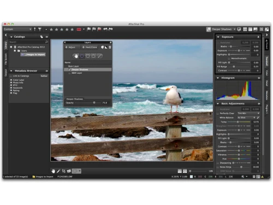Enable the B&W Layer checkbox
The image size is (273, 205).
pos(69,73)
